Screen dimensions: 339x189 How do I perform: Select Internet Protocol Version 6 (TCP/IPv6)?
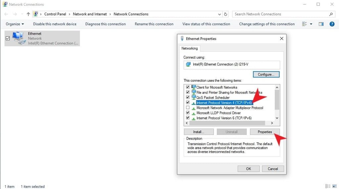coord(224,118)
